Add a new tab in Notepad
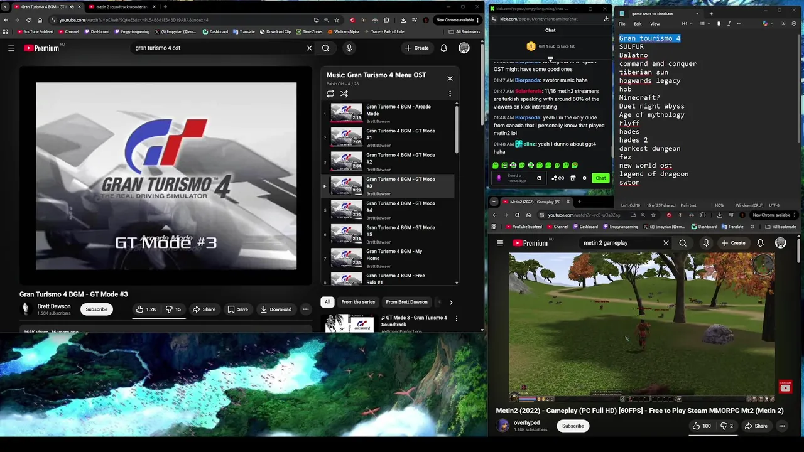This screenshot has height=452, width=804. pyautogui.click(x=711, y=13)
